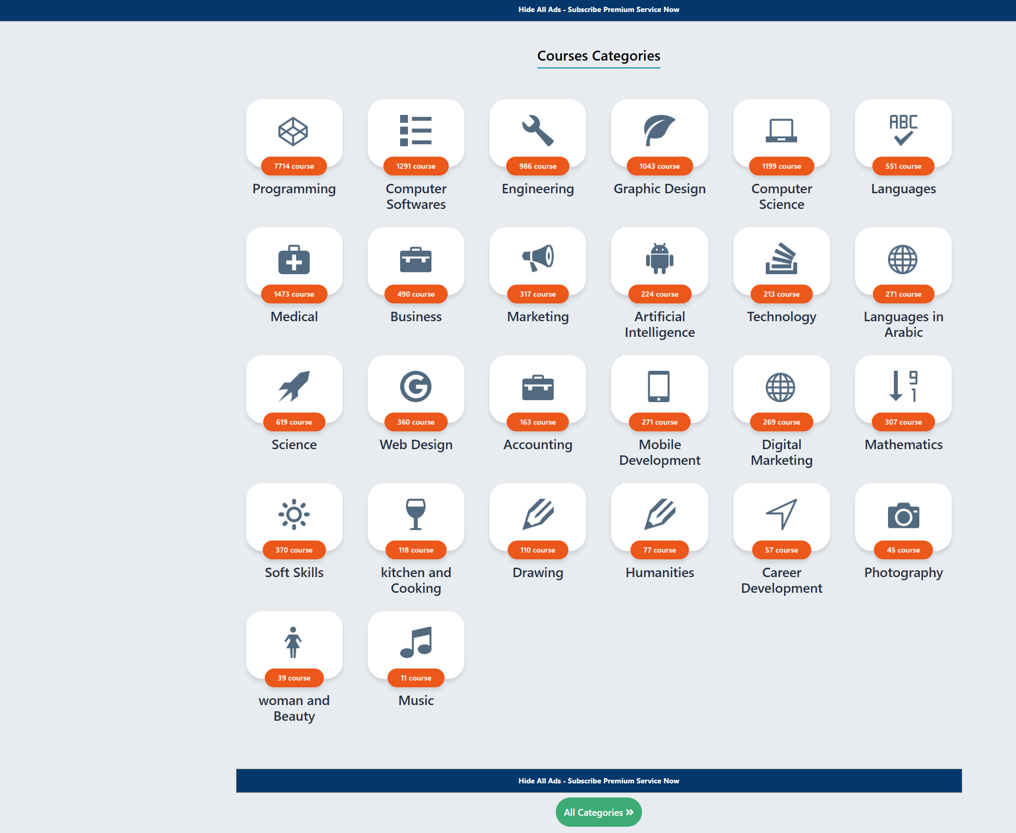Open the Career Development text link
Screen dimensions: 1016x833
click(x=781, y=580)
